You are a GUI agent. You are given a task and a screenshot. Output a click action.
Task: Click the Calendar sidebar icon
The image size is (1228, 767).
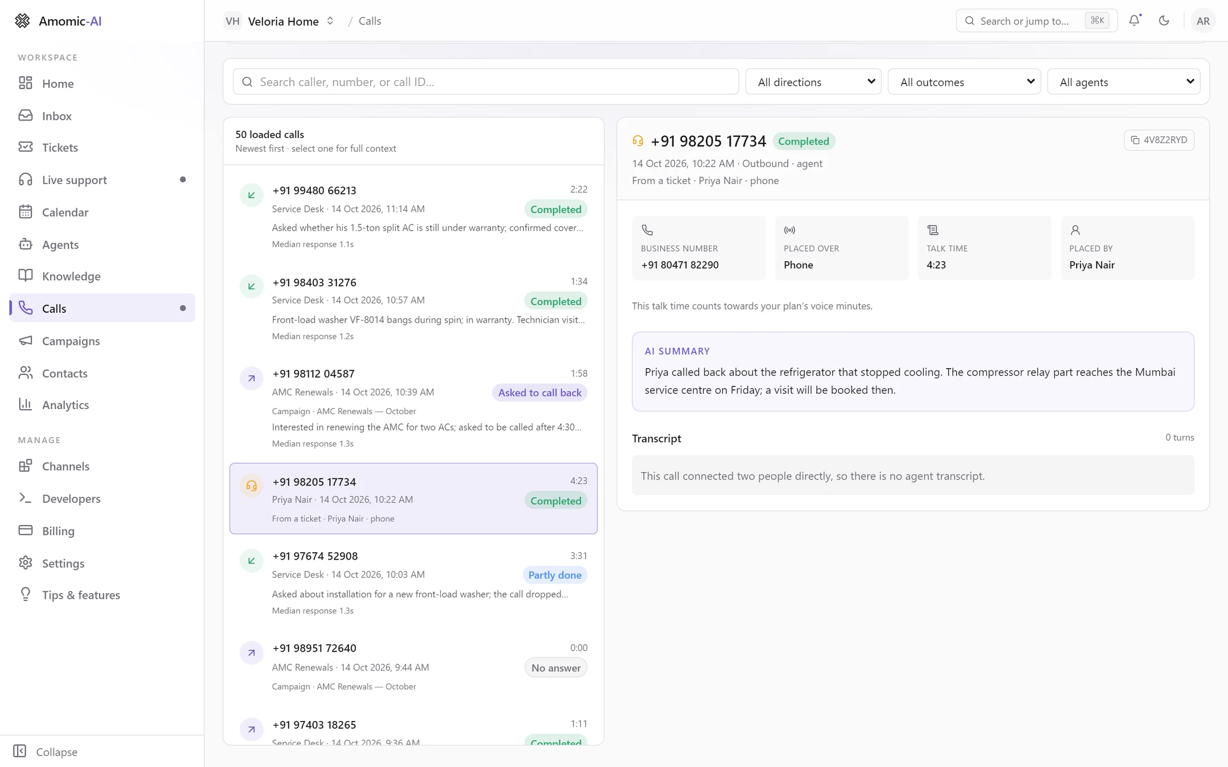click(x=25, y=212)
